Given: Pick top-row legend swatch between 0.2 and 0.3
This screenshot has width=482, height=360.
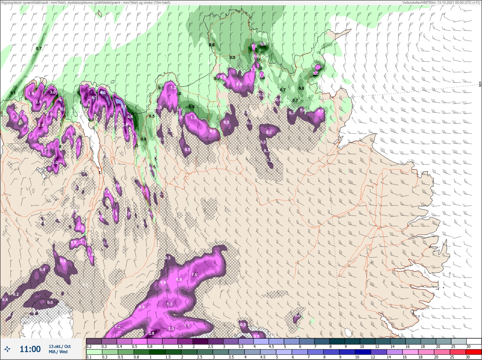Looking at the screenshot, I should [94, 341].
